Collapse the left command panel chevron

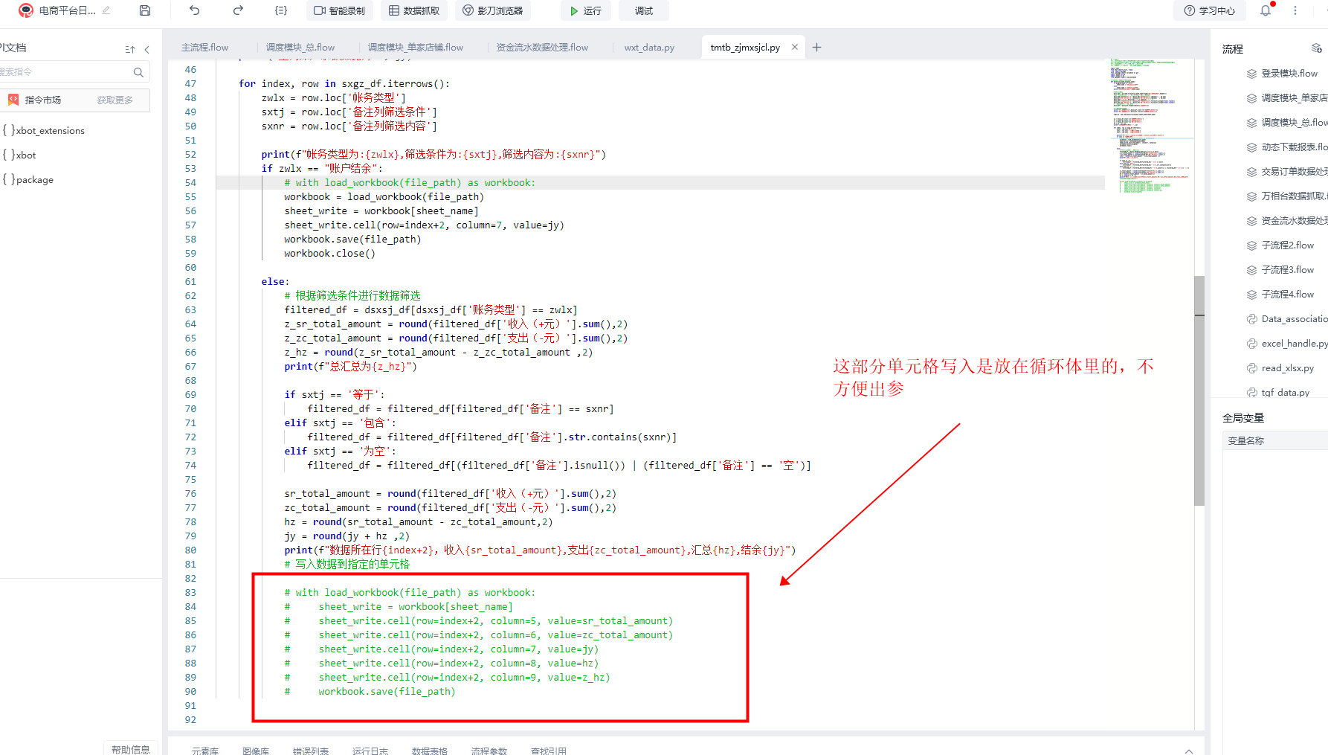point(147,50)
